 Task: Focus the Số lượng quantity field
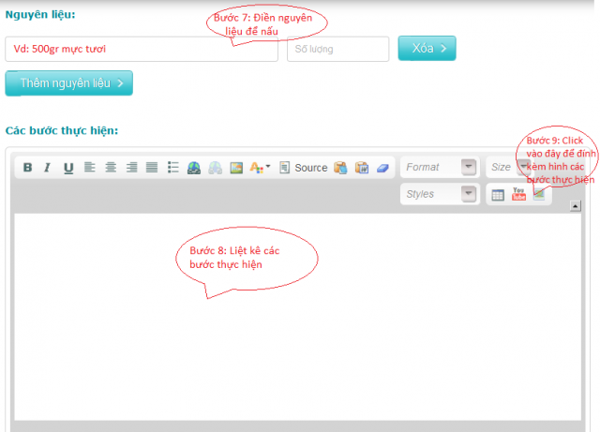(337, 49)
